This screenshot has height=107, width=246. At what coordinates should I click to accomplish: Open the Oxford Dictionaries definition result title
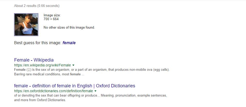coord(75,86)
